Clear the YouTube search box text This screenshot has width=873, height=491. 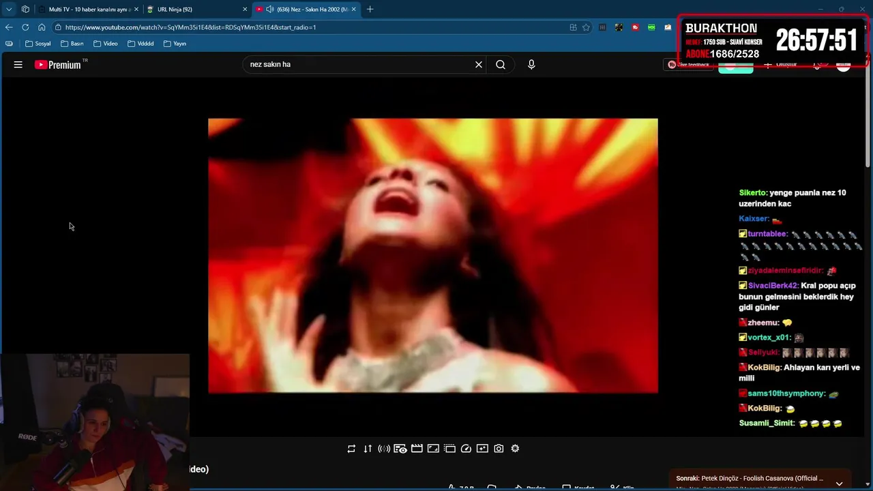coord(479,65)
